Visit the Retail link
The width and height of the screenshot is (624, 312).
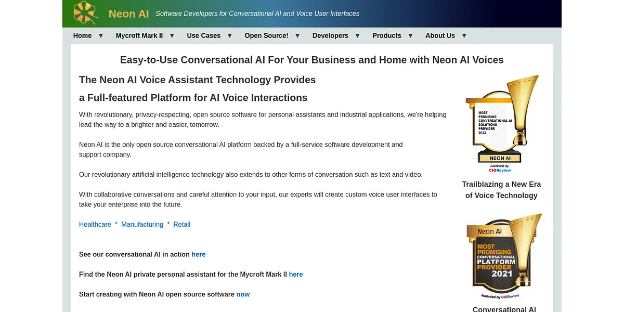click(x=181, y=225)
